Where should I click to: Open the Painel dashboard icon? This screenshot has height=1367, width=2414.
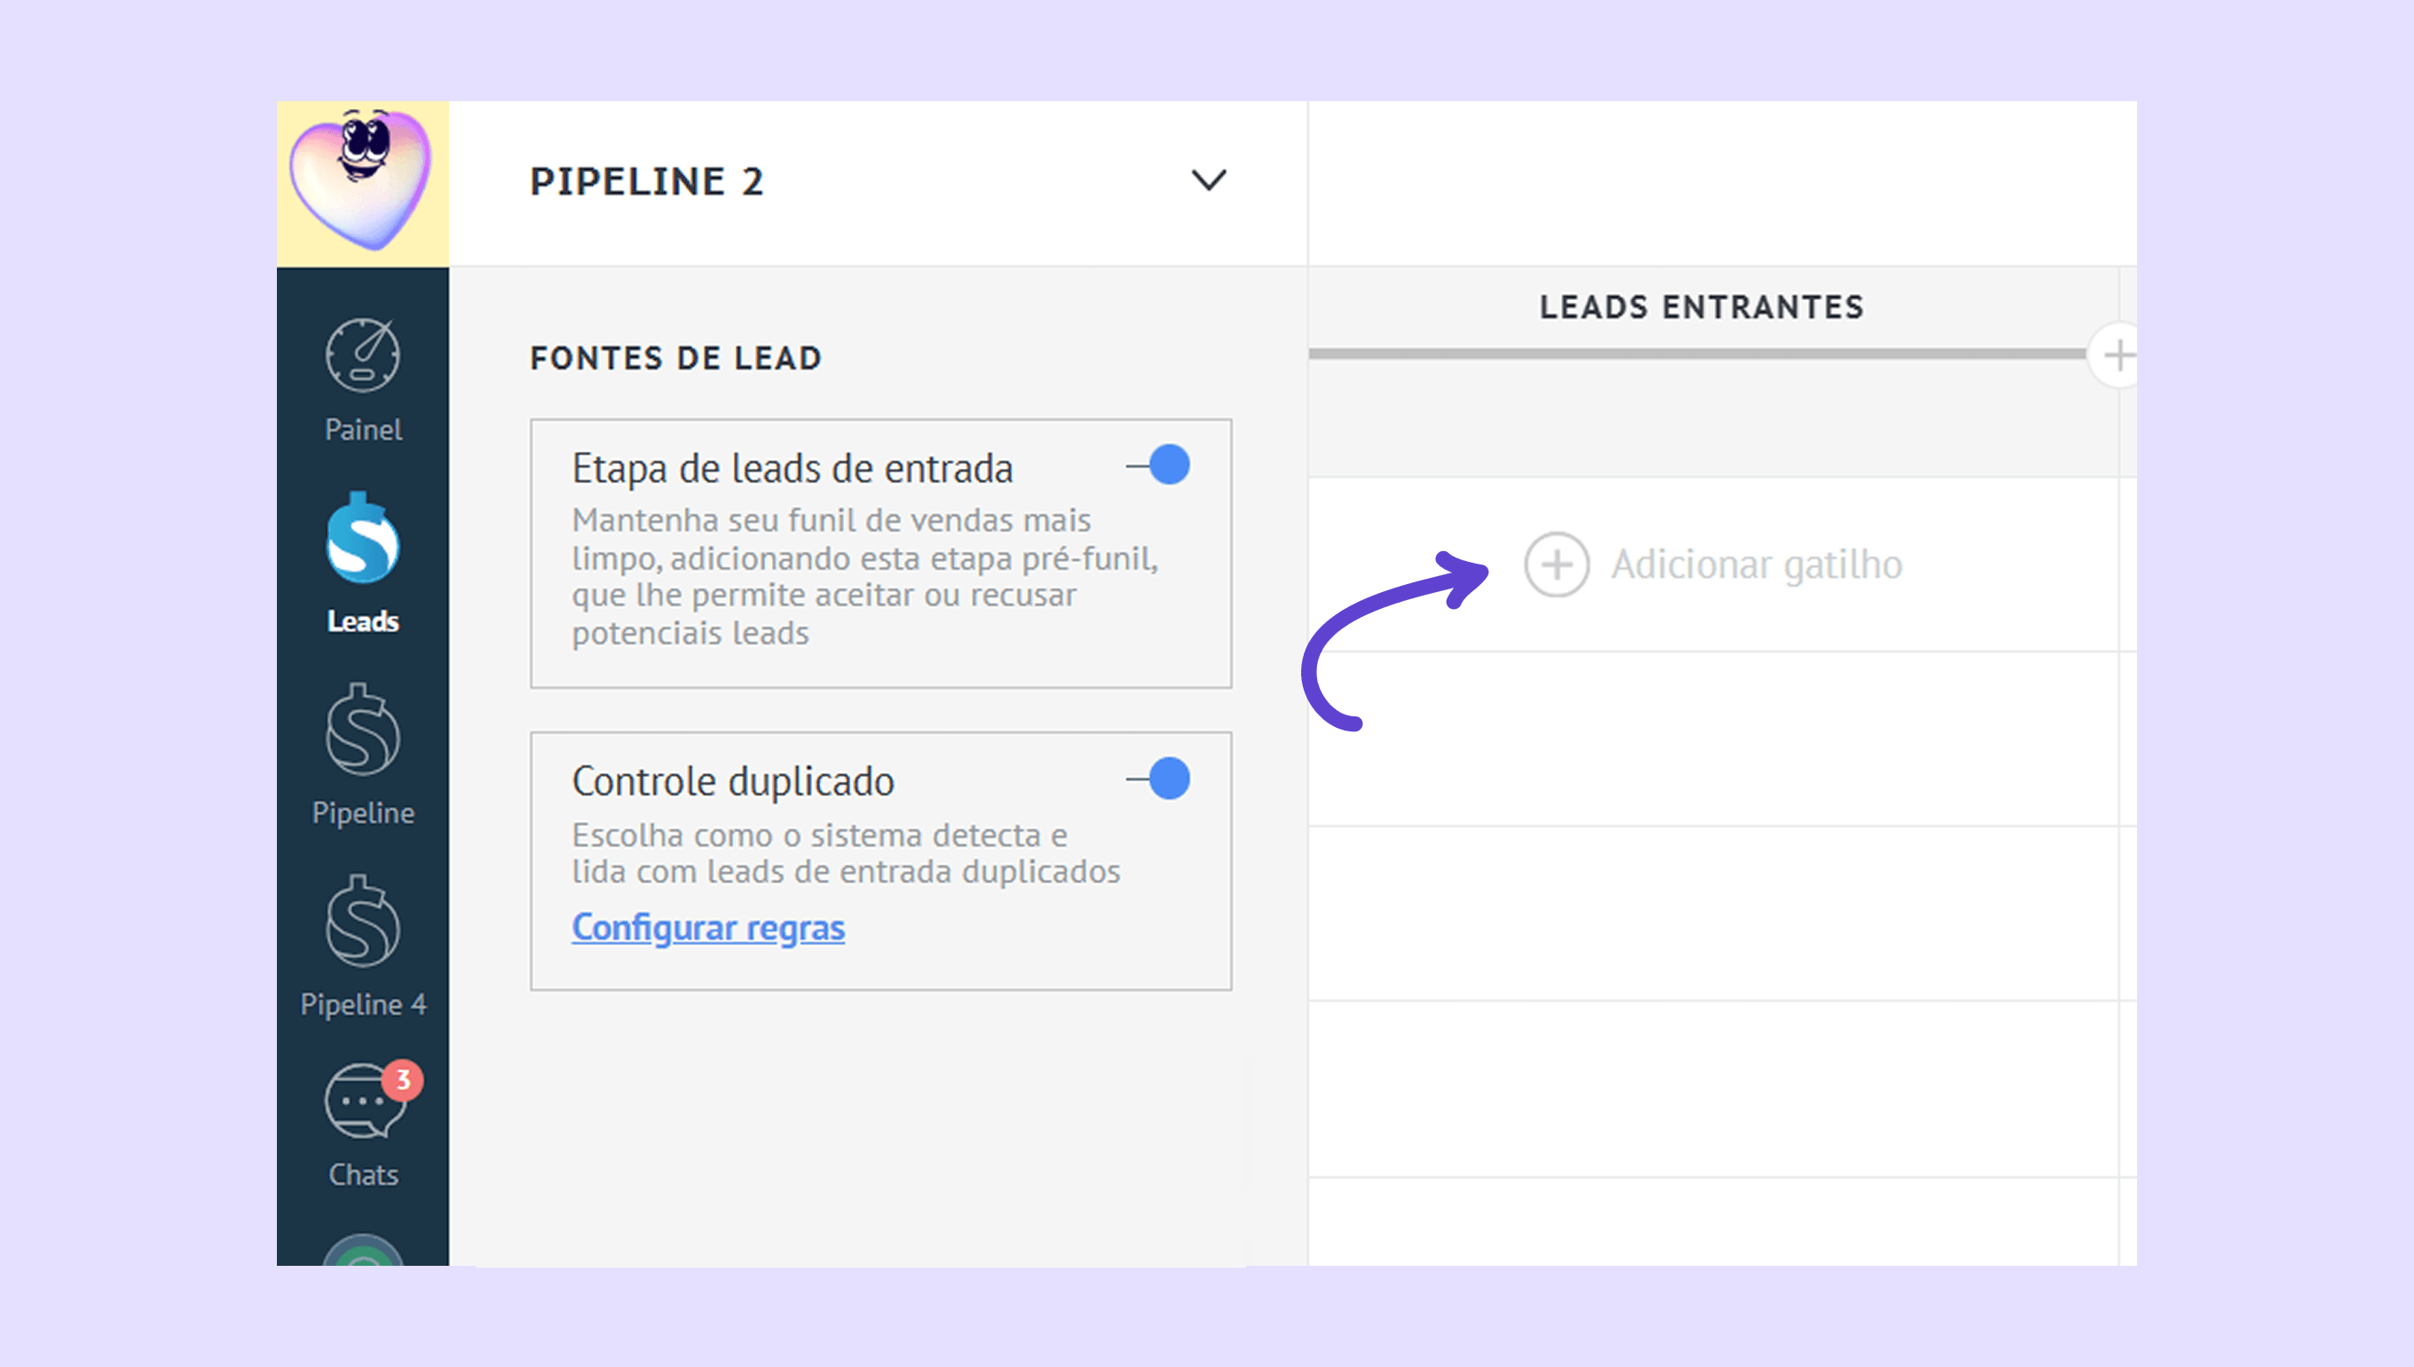[362, 357]
